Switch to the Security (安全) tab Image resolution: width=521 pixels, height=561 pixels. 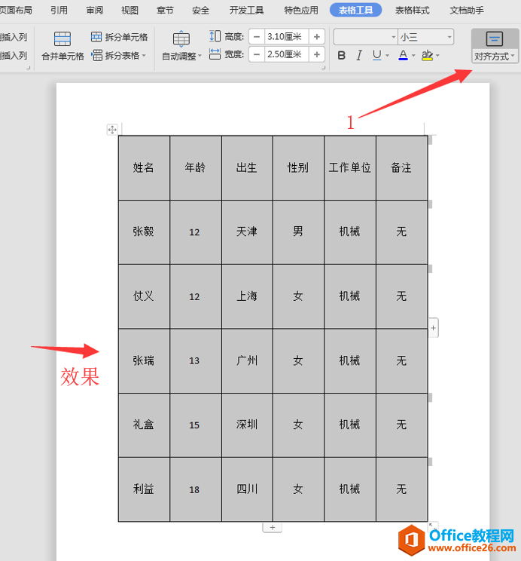(200, 11)
